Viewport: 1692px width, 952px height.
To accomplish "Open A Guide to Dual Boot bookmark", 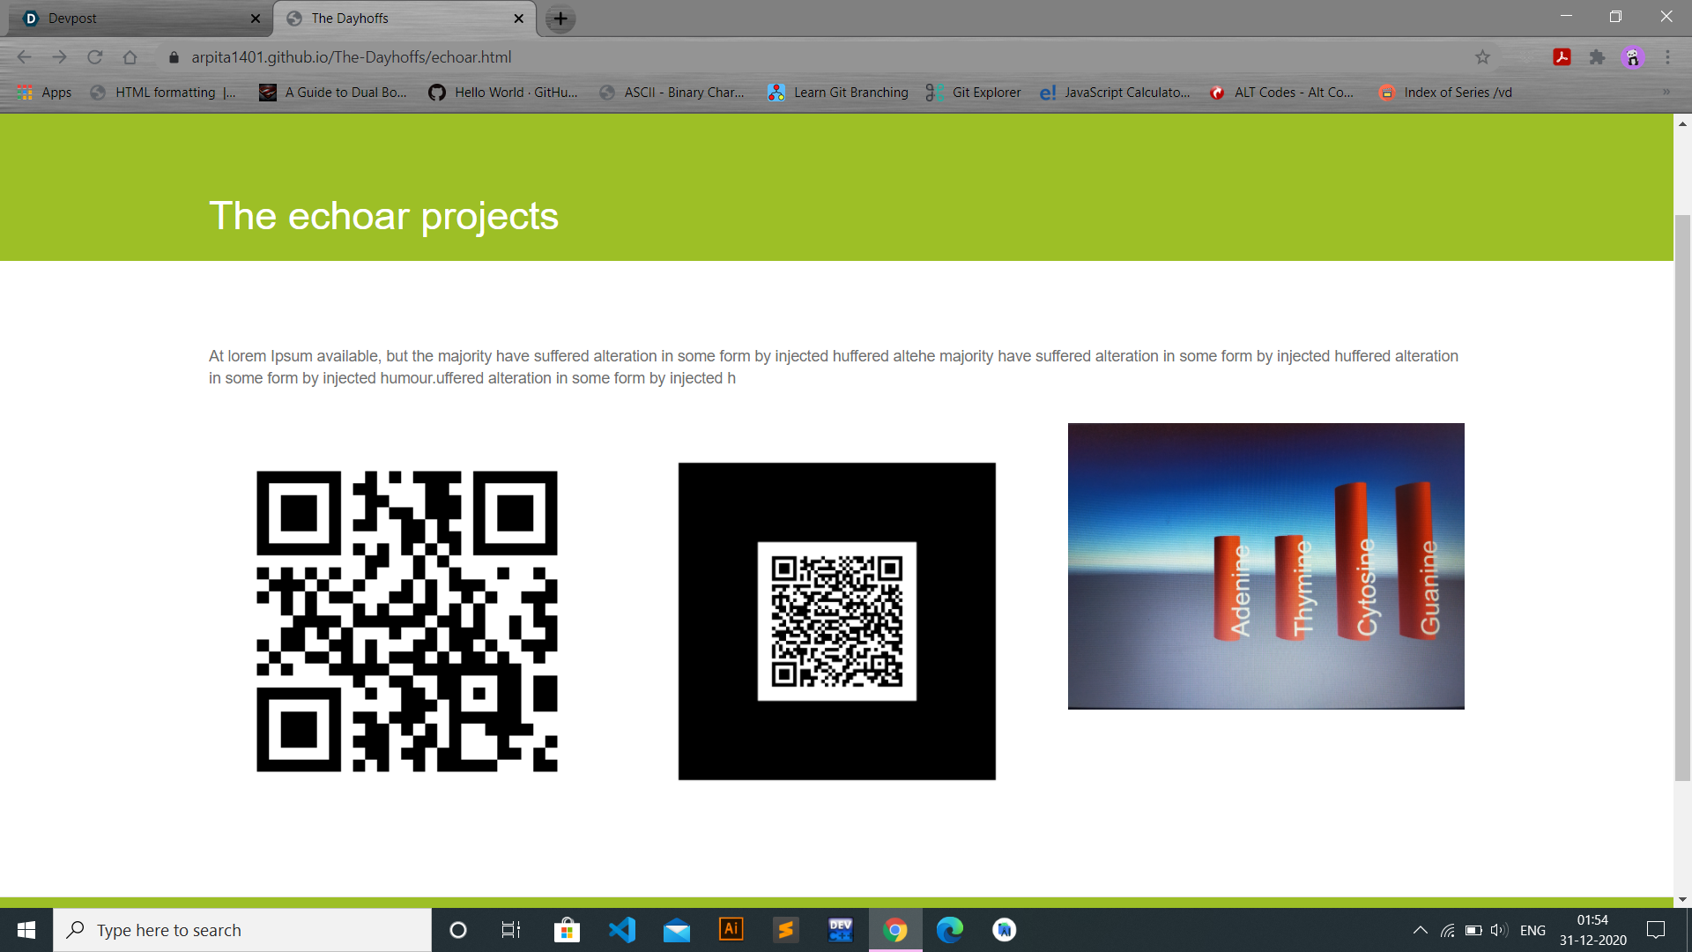I will (333, 93).
